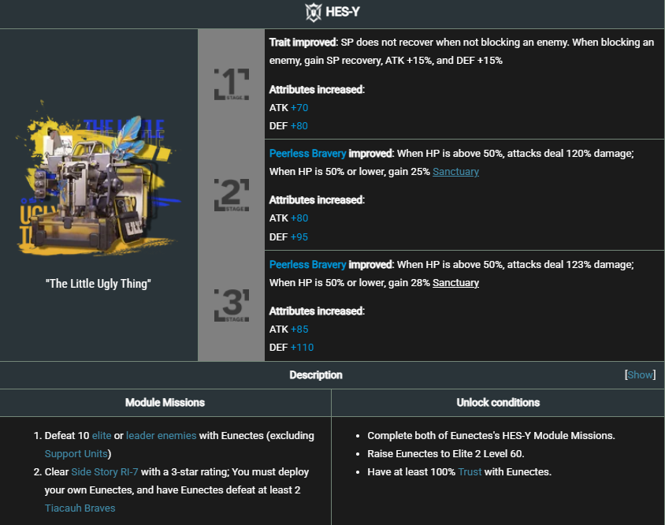Image resolution: width=665 pixels, height=525 pixels.
Task: Open the Support Units link
Action: tap(76, 454)
